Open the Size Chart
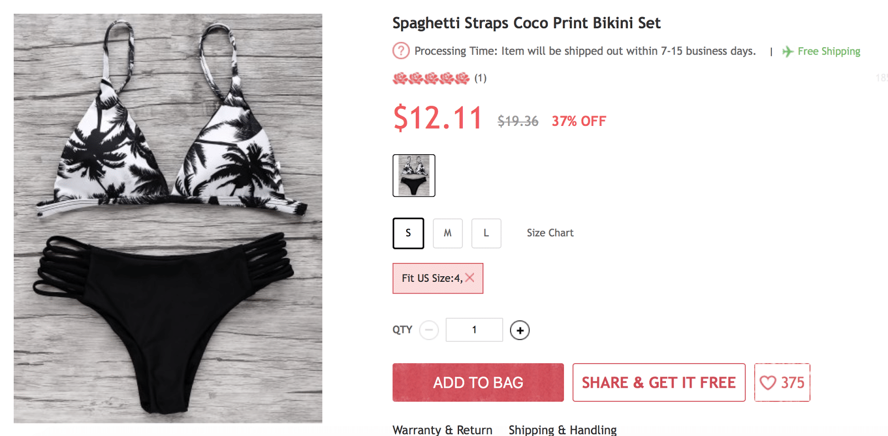The width and height of the screenshot is (888, 436). point(550,233)
